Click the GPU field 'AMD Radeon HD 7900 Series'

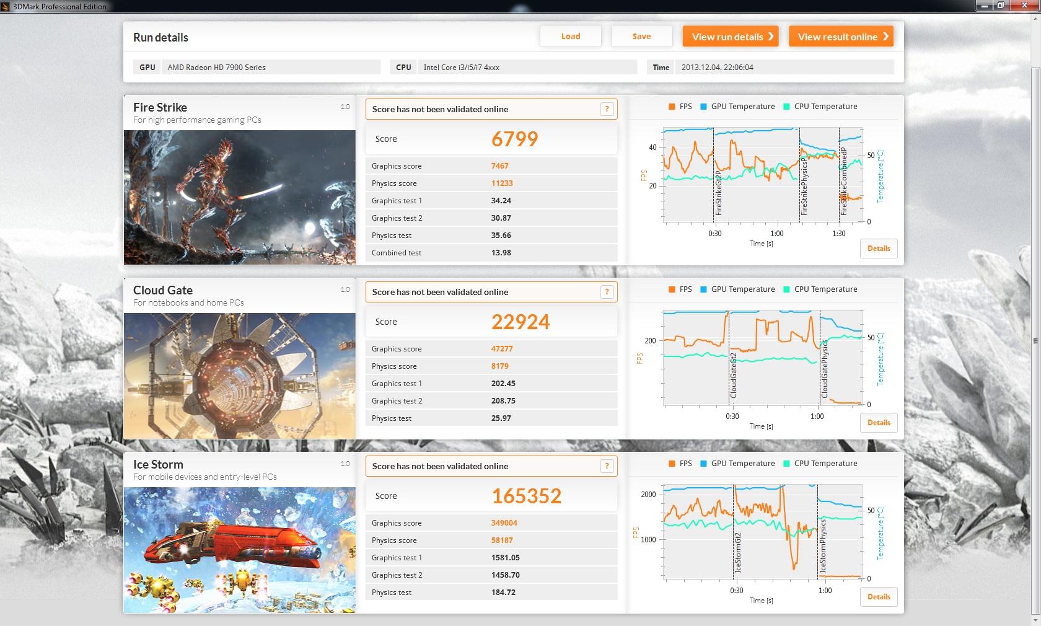(271, 67)
